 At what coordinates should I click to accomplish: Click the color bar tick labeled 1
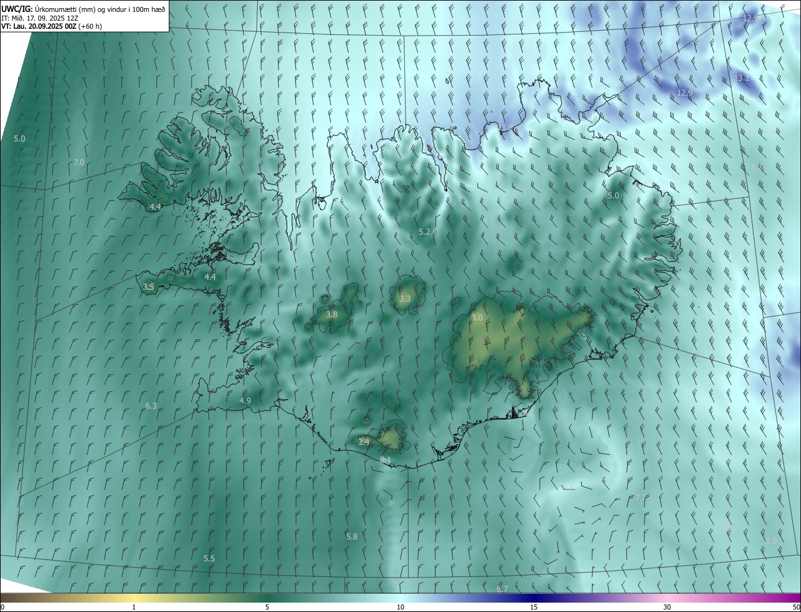[134, 607]
